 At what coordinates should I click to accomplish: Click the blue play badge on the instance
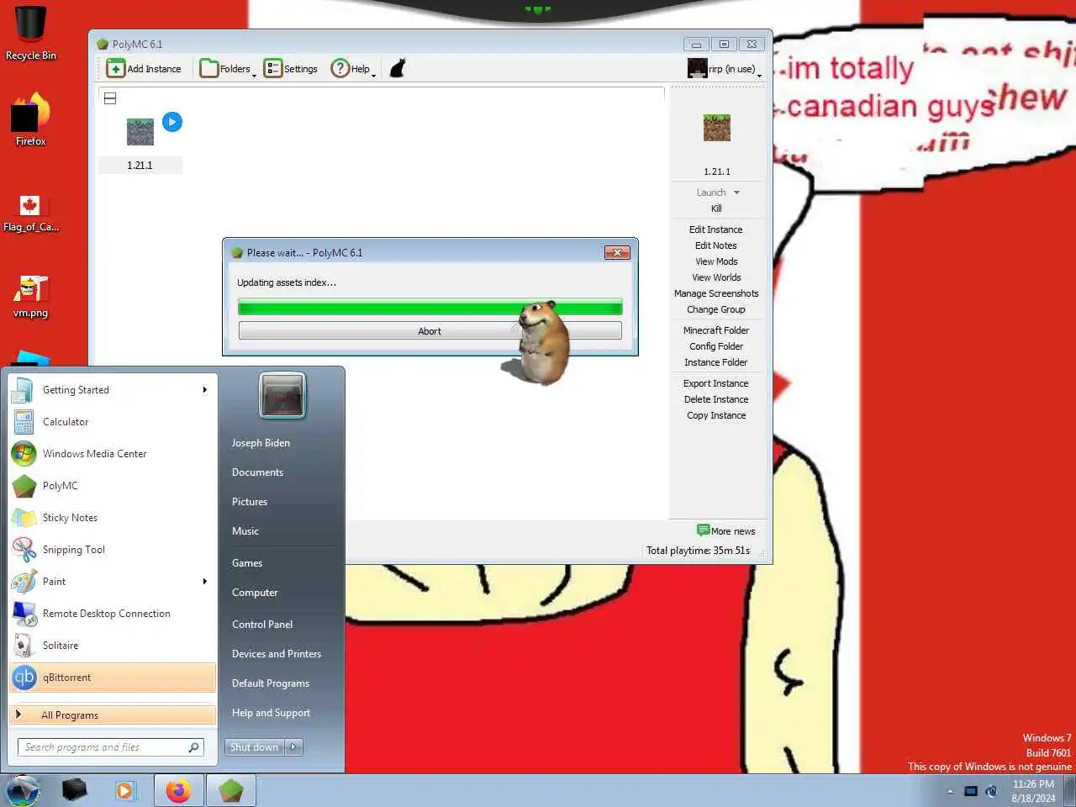click(171, 122)
